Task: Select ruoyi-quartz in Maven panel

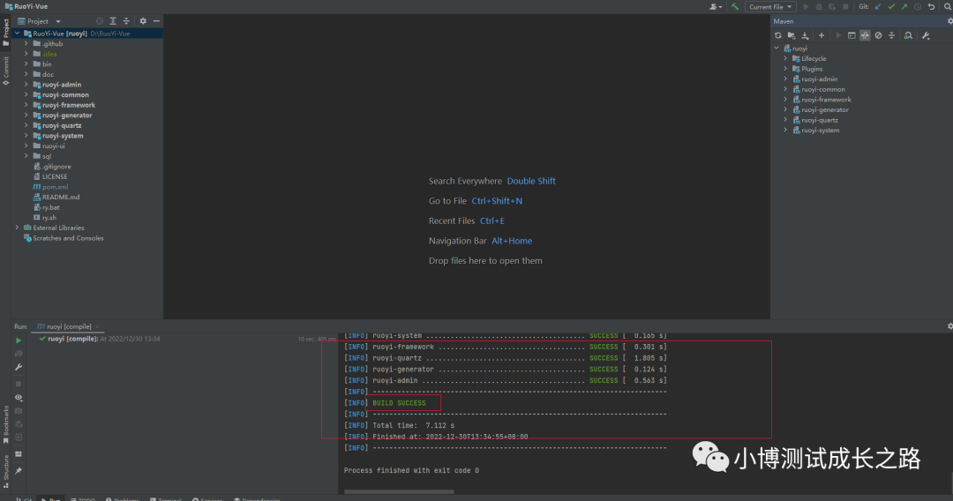Action: [819, 120]
